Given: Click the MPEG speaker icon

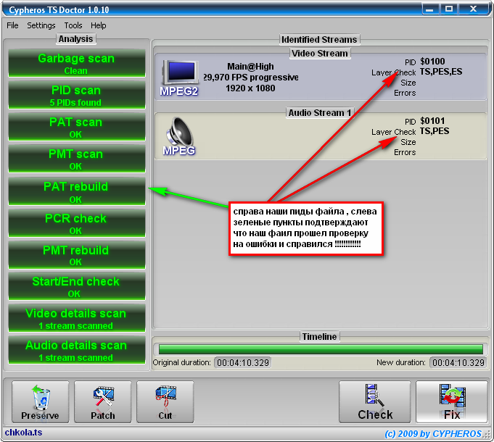Looking at the screenshot, I should pos(179,137).
